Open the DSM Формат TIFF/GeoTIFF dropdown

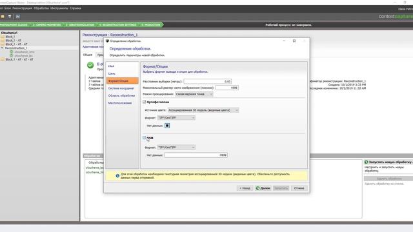coord(176,148)
